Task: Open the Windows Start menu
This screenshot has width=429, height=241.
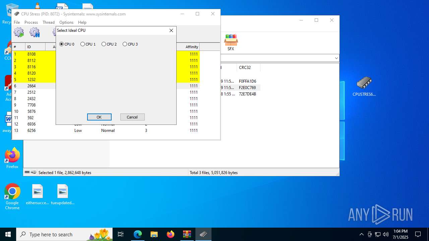Action: point(8,234)
